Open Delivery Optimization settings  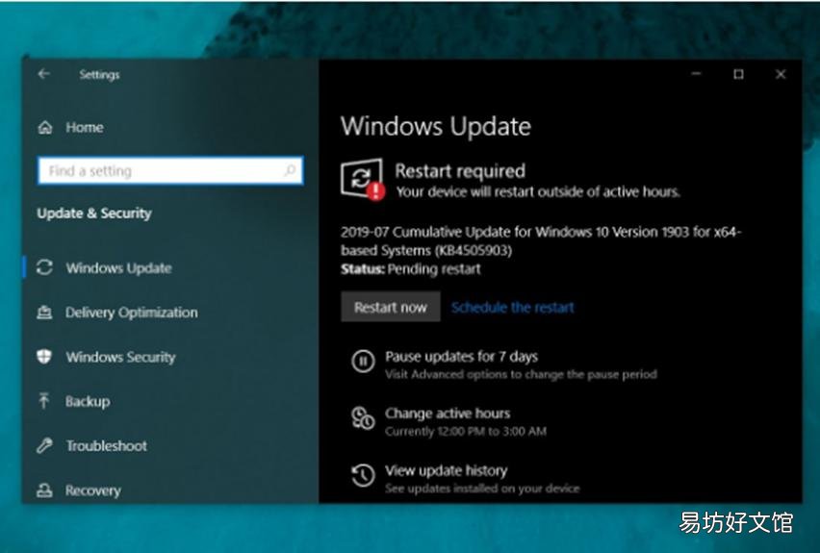tap(132, 313)
